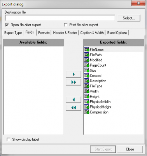
Task: Click the field icon beside Size
Action: tap(87, 70)
